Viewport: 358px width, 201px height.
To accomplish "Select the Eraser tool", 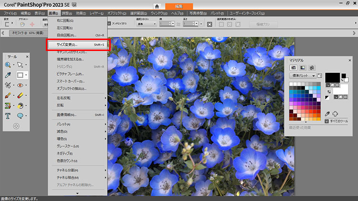I will click(x=21, y=95).
